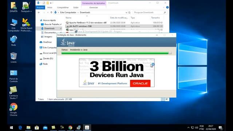Open the Rede desktop icon
233x131 pixels.
13,41
